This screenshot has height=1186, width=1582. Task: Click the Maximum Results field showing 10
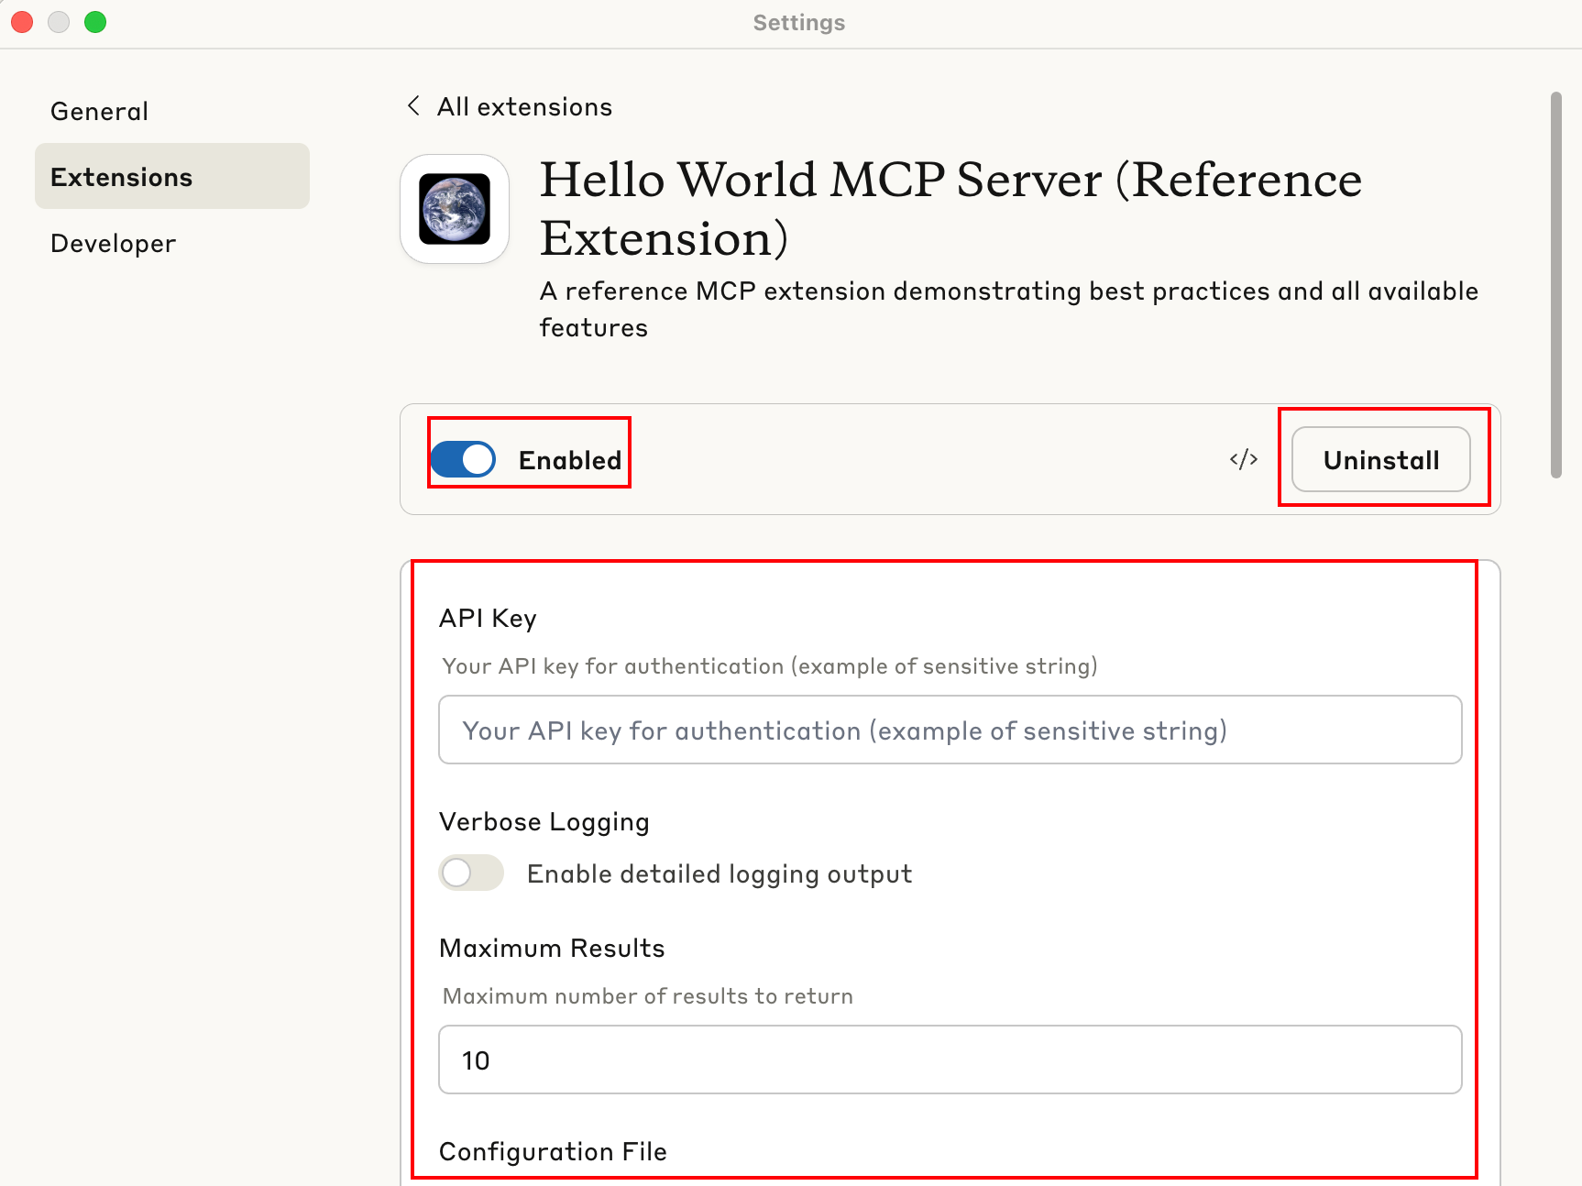pyautogui.click(x=949, y=1060)
